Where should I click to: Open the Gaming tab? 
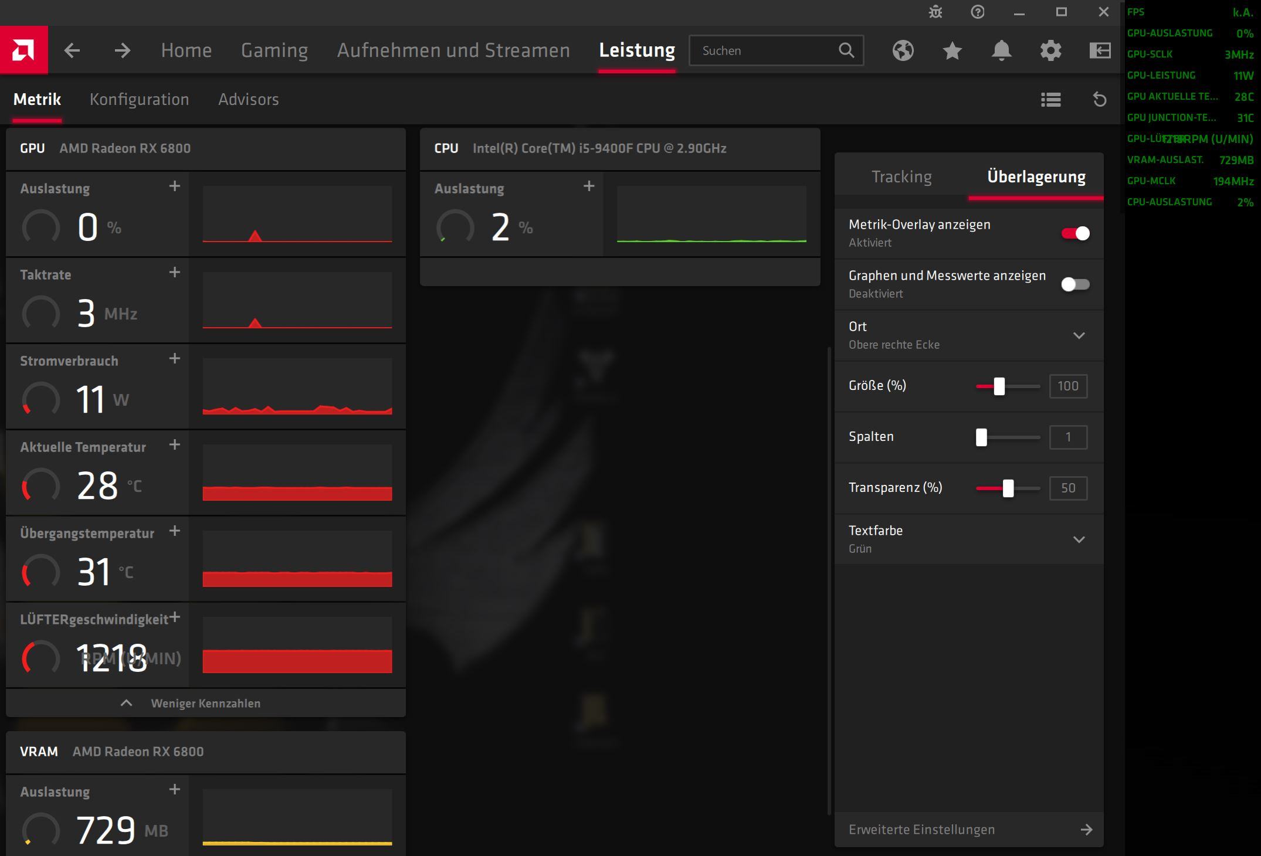[x=274, y=50]
